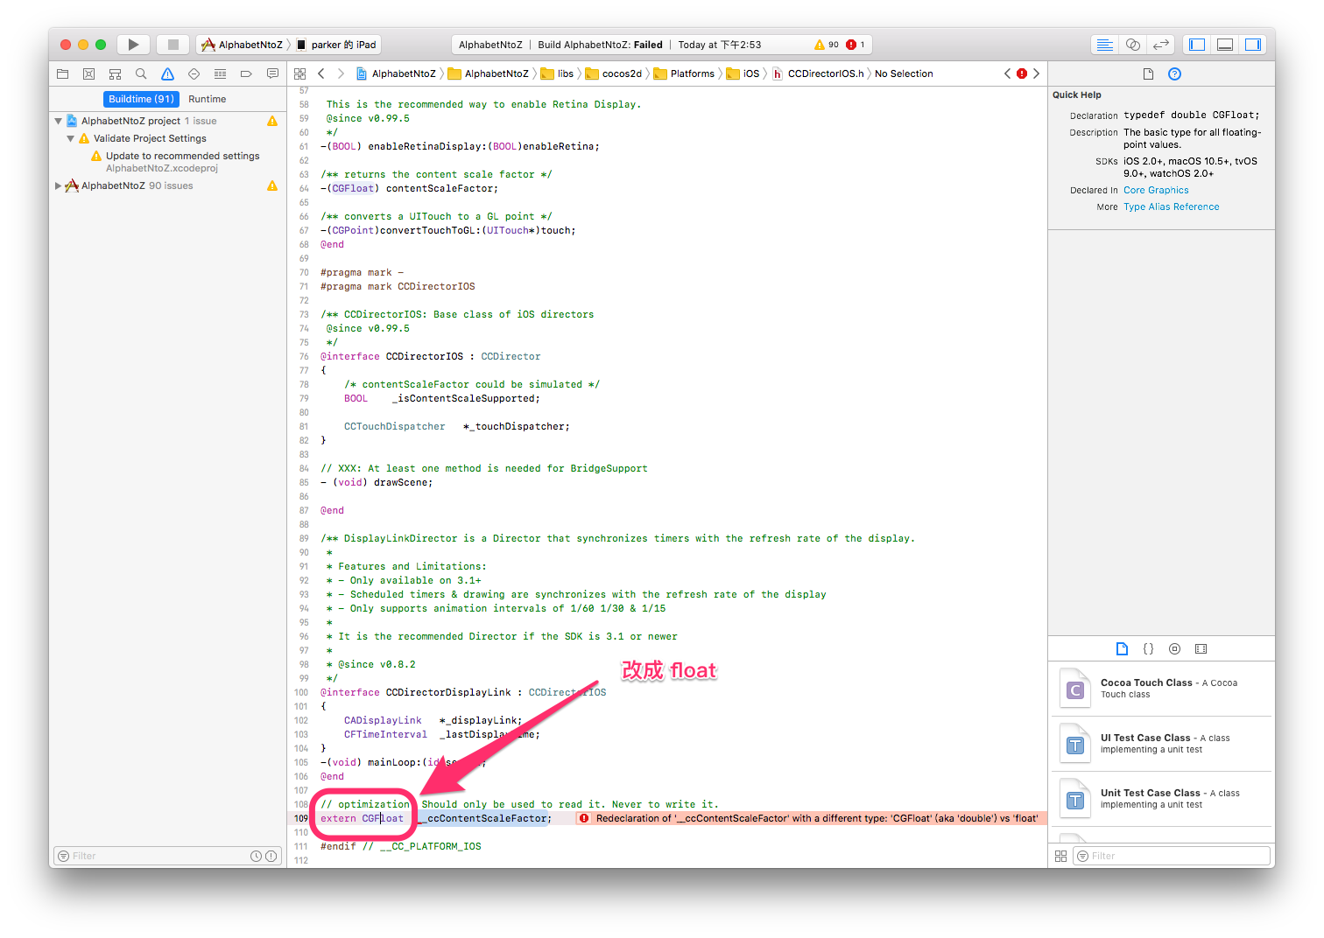Open the Version editor arrows icon

(x=1160, y=45)
